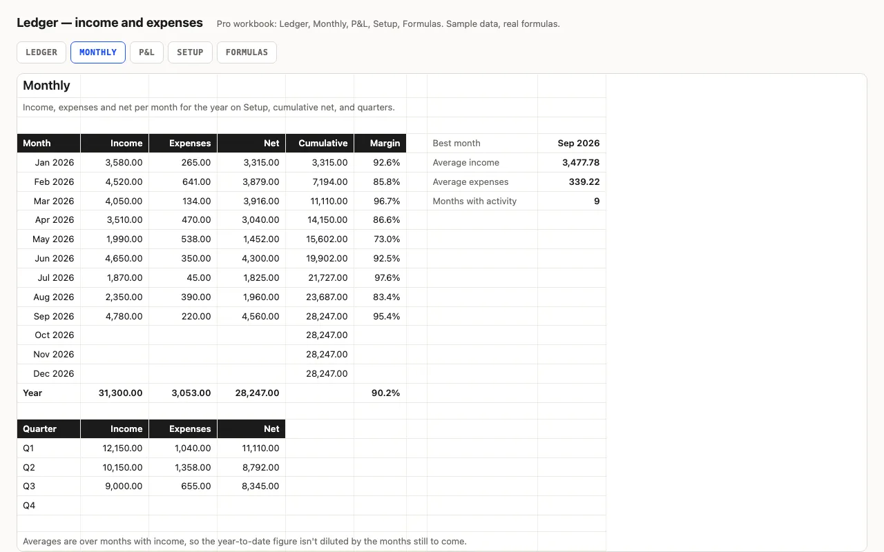Click the Q4 row label
Viewport: 884px width, 552px height.
click(x=49, y=505)
